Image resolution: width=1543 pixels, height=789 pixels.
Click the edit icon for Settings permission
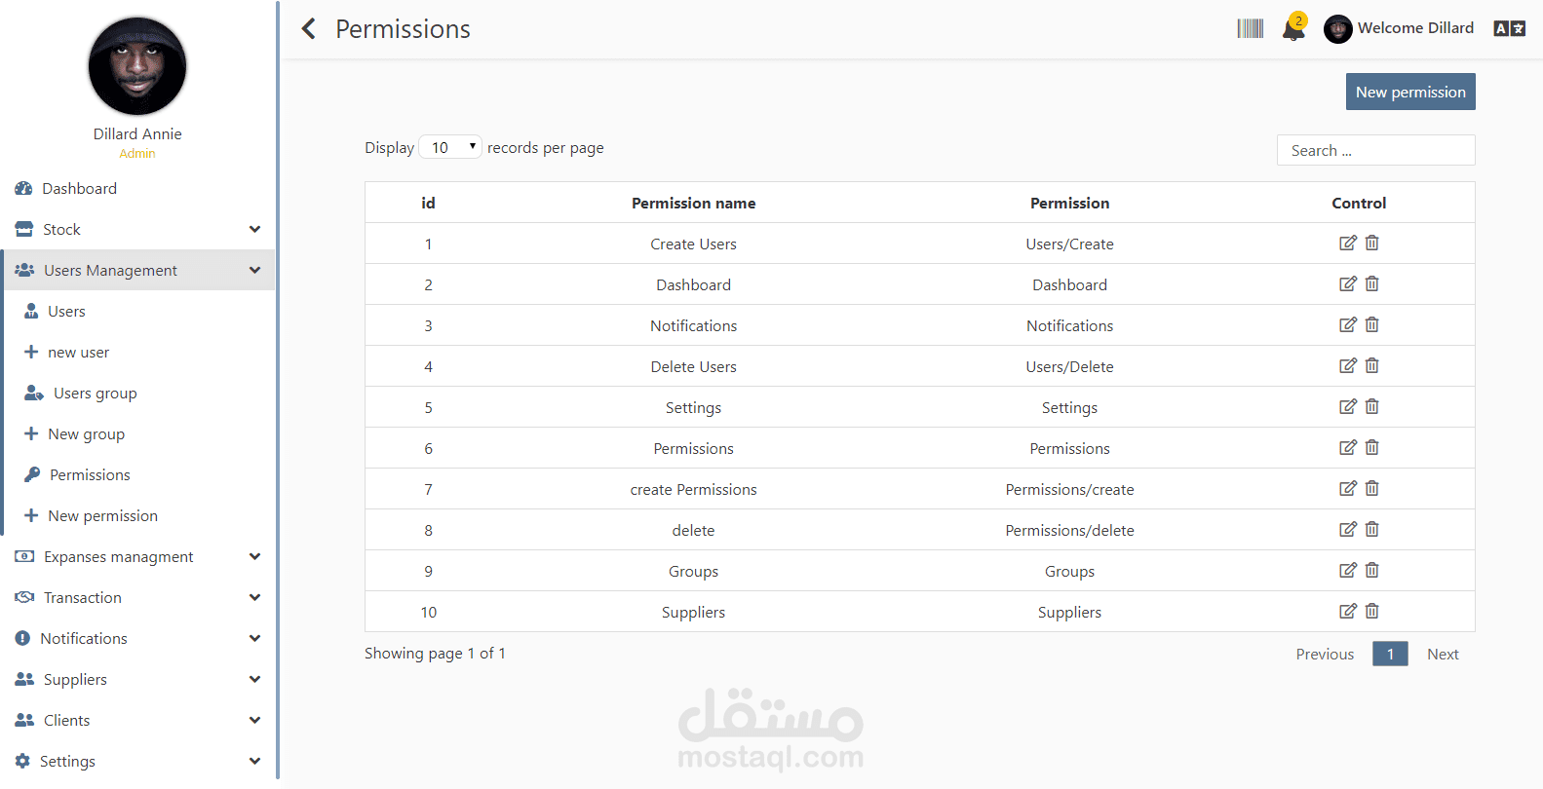[1347, 407]
